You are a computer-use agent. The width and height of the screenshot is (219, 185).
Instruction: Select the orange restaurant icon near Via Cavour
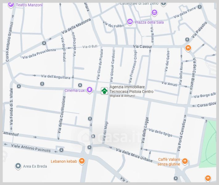tap(188, 48)
